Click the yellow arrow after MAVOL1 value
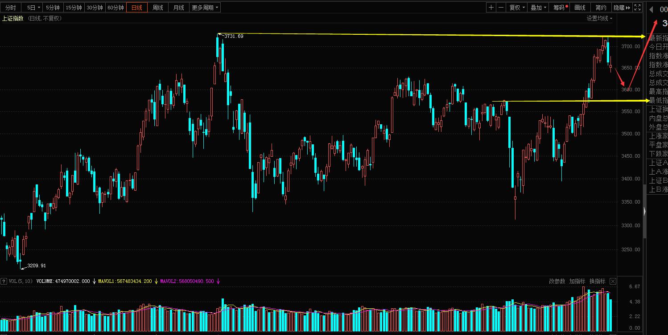Viewport: 668px width, 335px height. (x=156, y=281)
